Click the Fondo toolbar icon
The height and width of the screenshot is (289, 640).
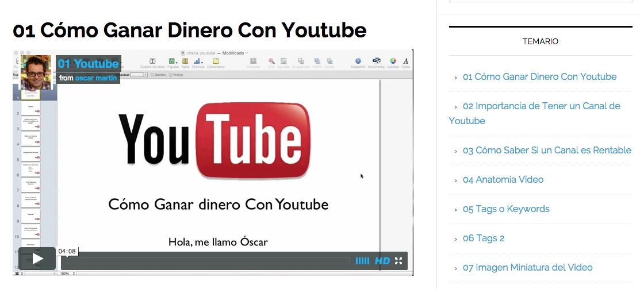(329, 61)
